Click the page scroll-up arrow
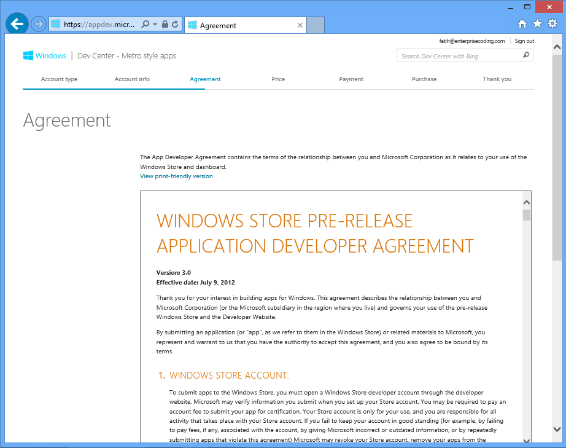 (x=557, y=47)
